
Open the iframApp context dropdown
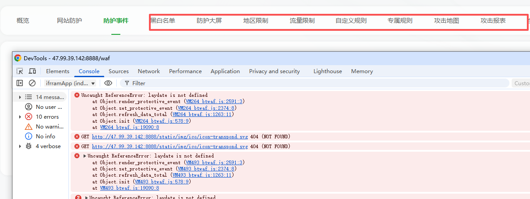click(x=70, y=83)
